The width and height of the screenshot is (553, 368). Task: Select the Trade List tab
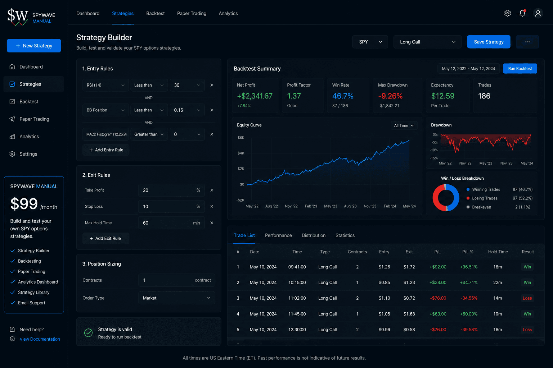coord(244,235)
